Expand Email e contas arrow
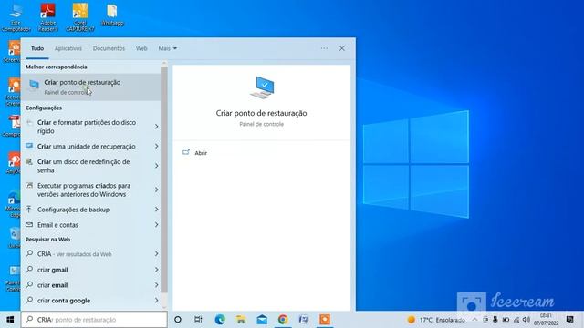The image size is (584, 328). (156, 225)
